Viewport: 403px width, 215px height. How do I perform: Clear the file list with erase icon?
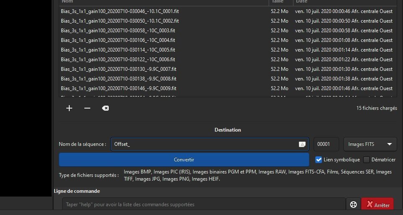click(105, 108)
